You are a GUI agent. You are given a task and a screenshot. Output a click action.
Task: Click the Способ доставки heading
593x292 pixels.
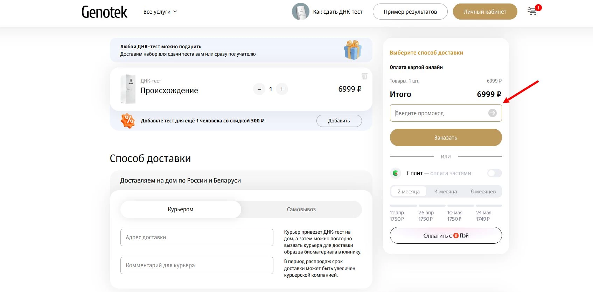pos(150,158)
